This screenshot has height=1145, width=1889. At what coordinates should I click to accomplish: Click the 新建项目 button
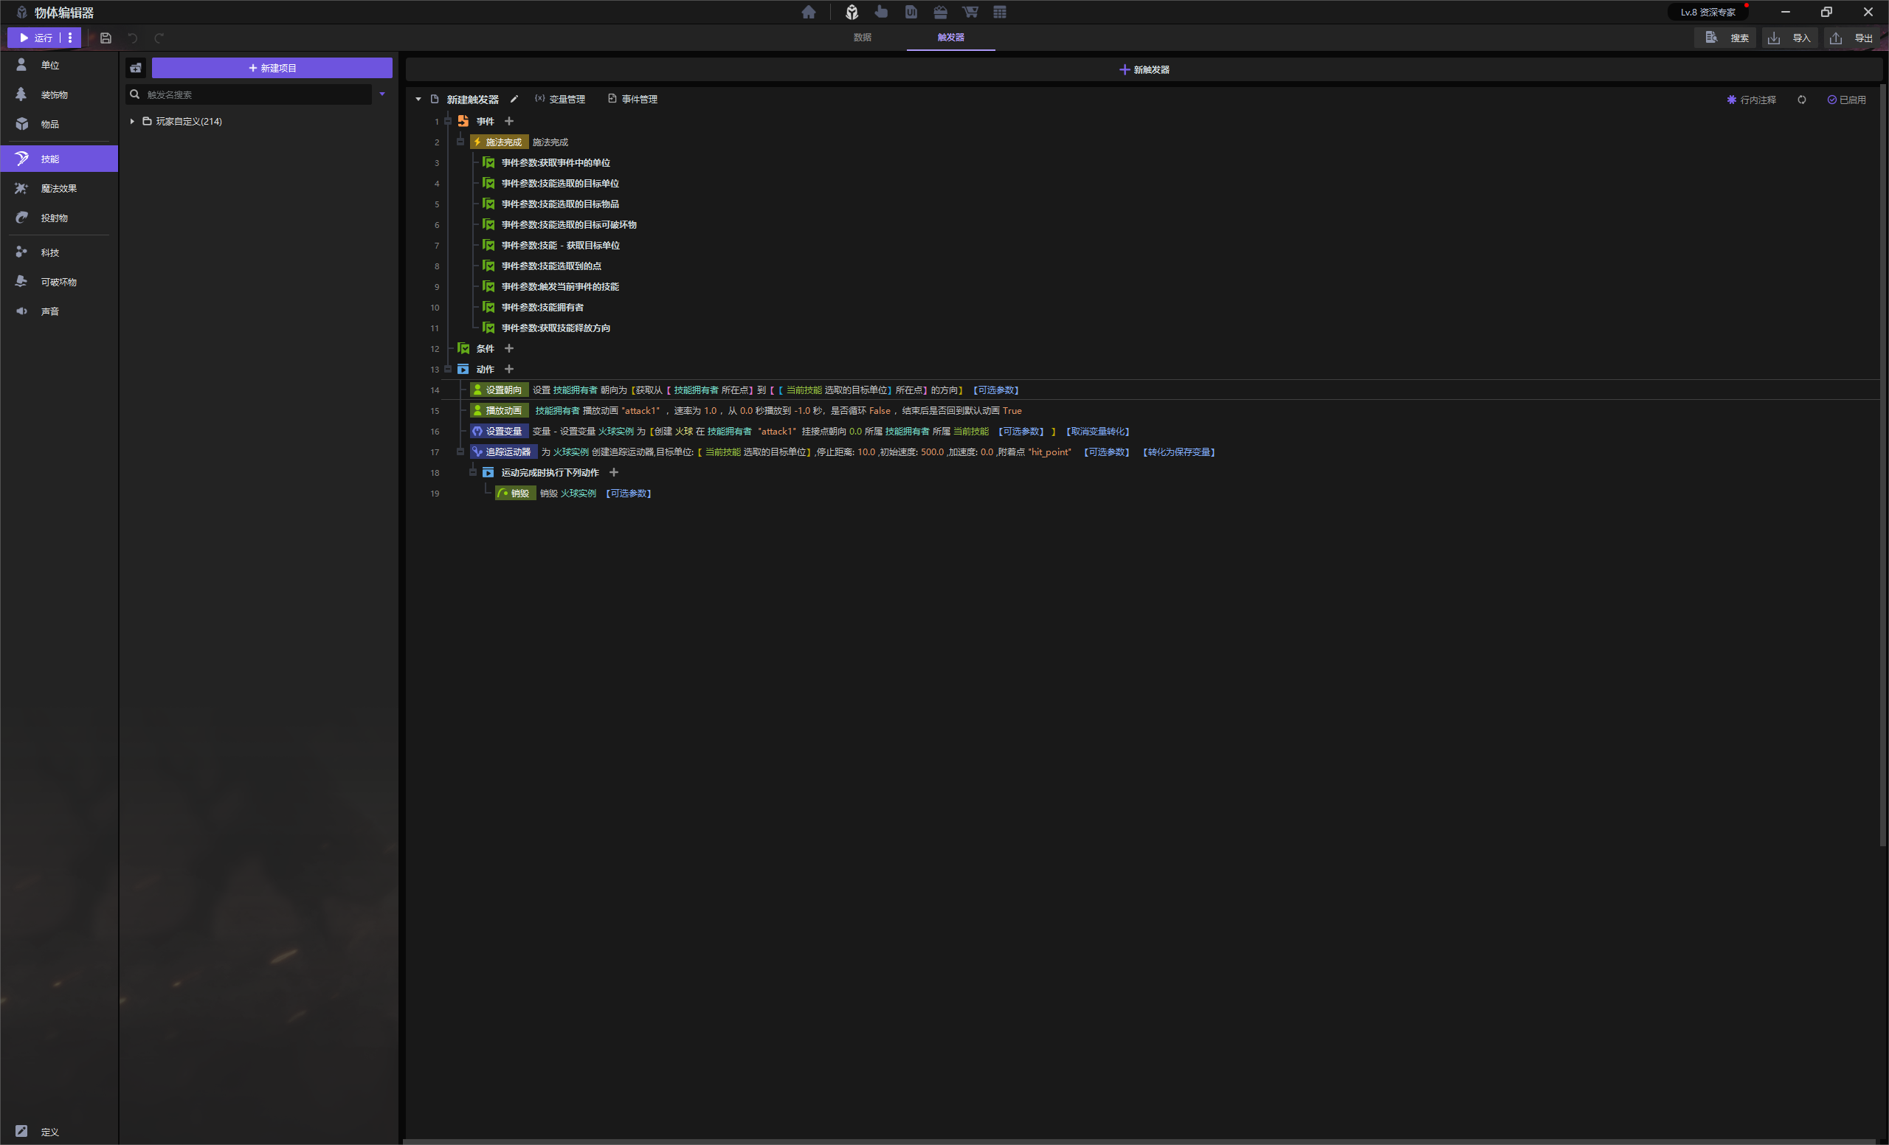pos(272,68)
